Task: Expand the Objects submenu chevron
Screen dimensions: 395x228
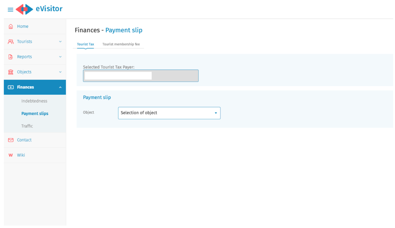Action: [60, 72]
